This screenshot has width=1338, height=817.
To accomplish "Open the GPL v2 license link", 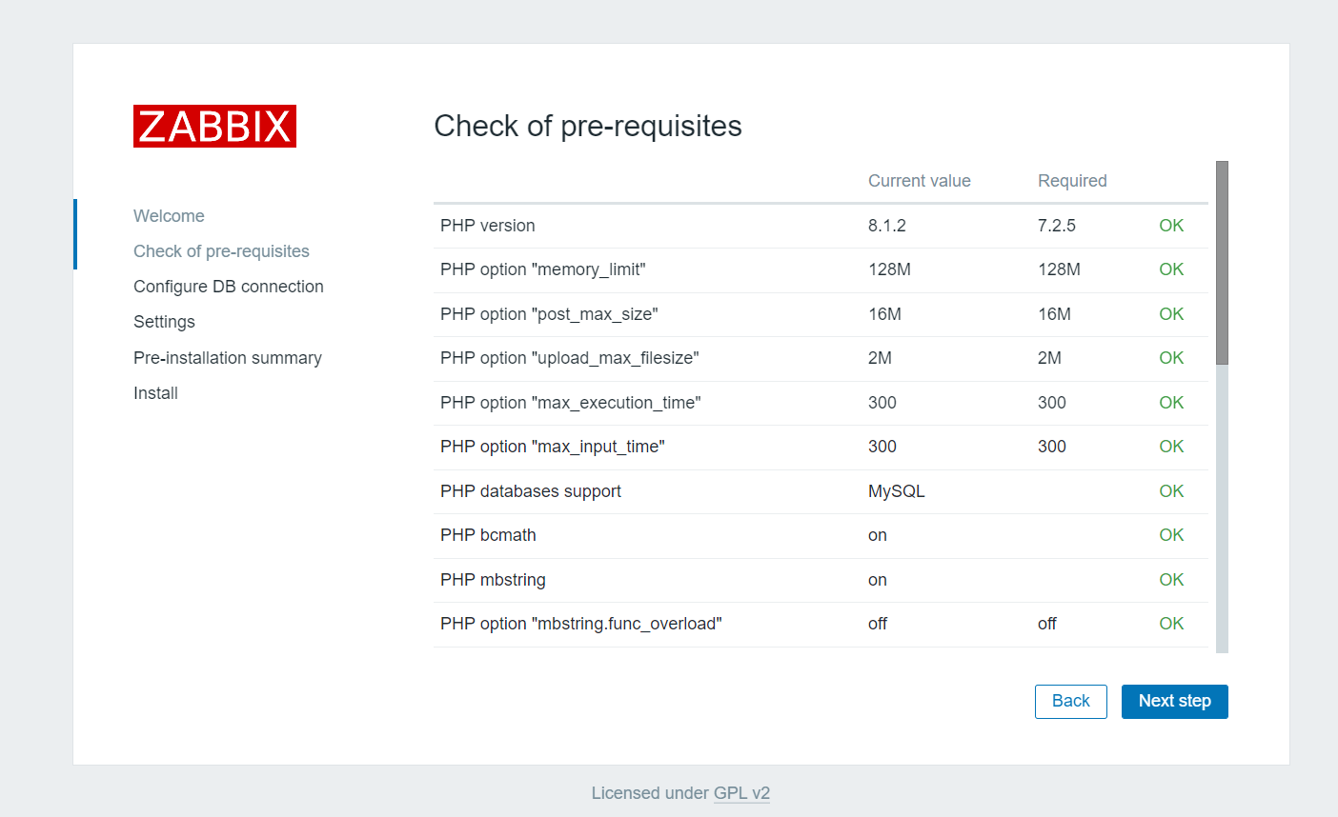I will click(x=741, y=793).
